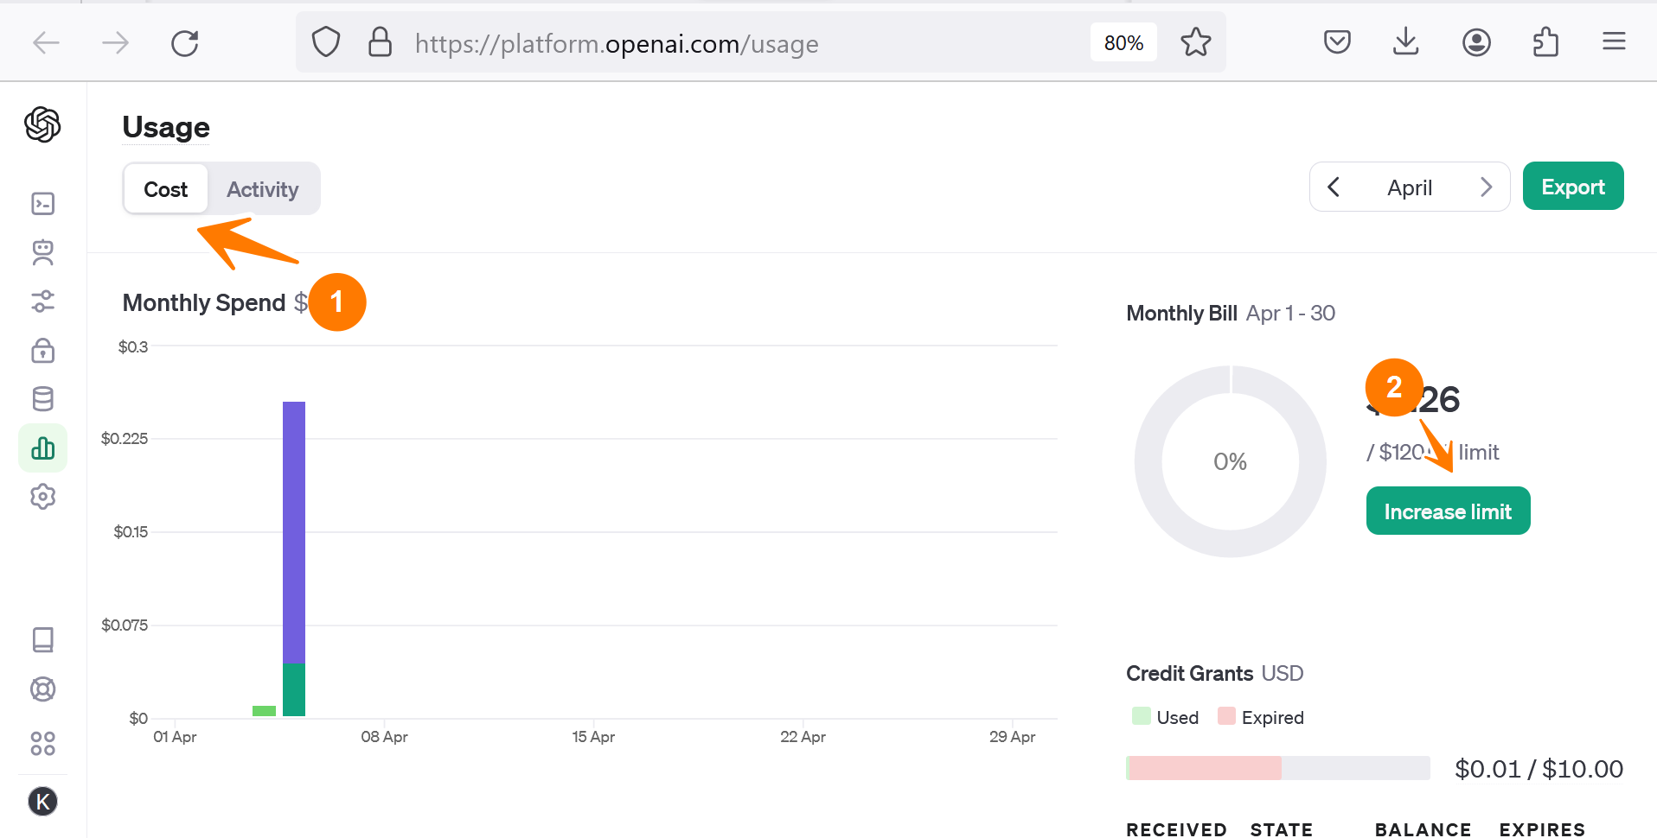This screenshot has width=1657, height=838.
Task: Open the Storage section in sidebar
Action: point(42,398)
